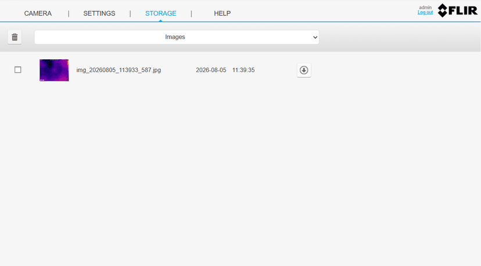Open the SETTINGS tab
Image resolution: width=481 pixels, height=266 pixels.
(99, 13)
